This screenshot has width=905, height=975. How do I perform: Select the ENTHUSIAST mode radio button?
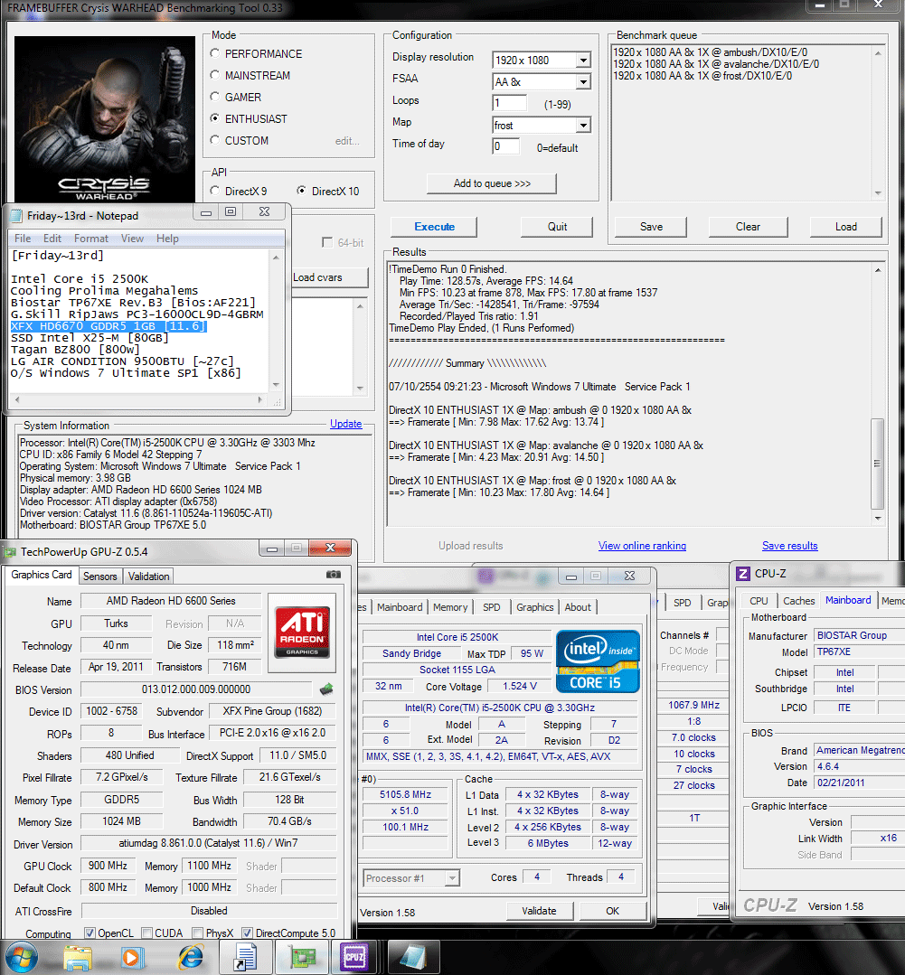[214, 118]
